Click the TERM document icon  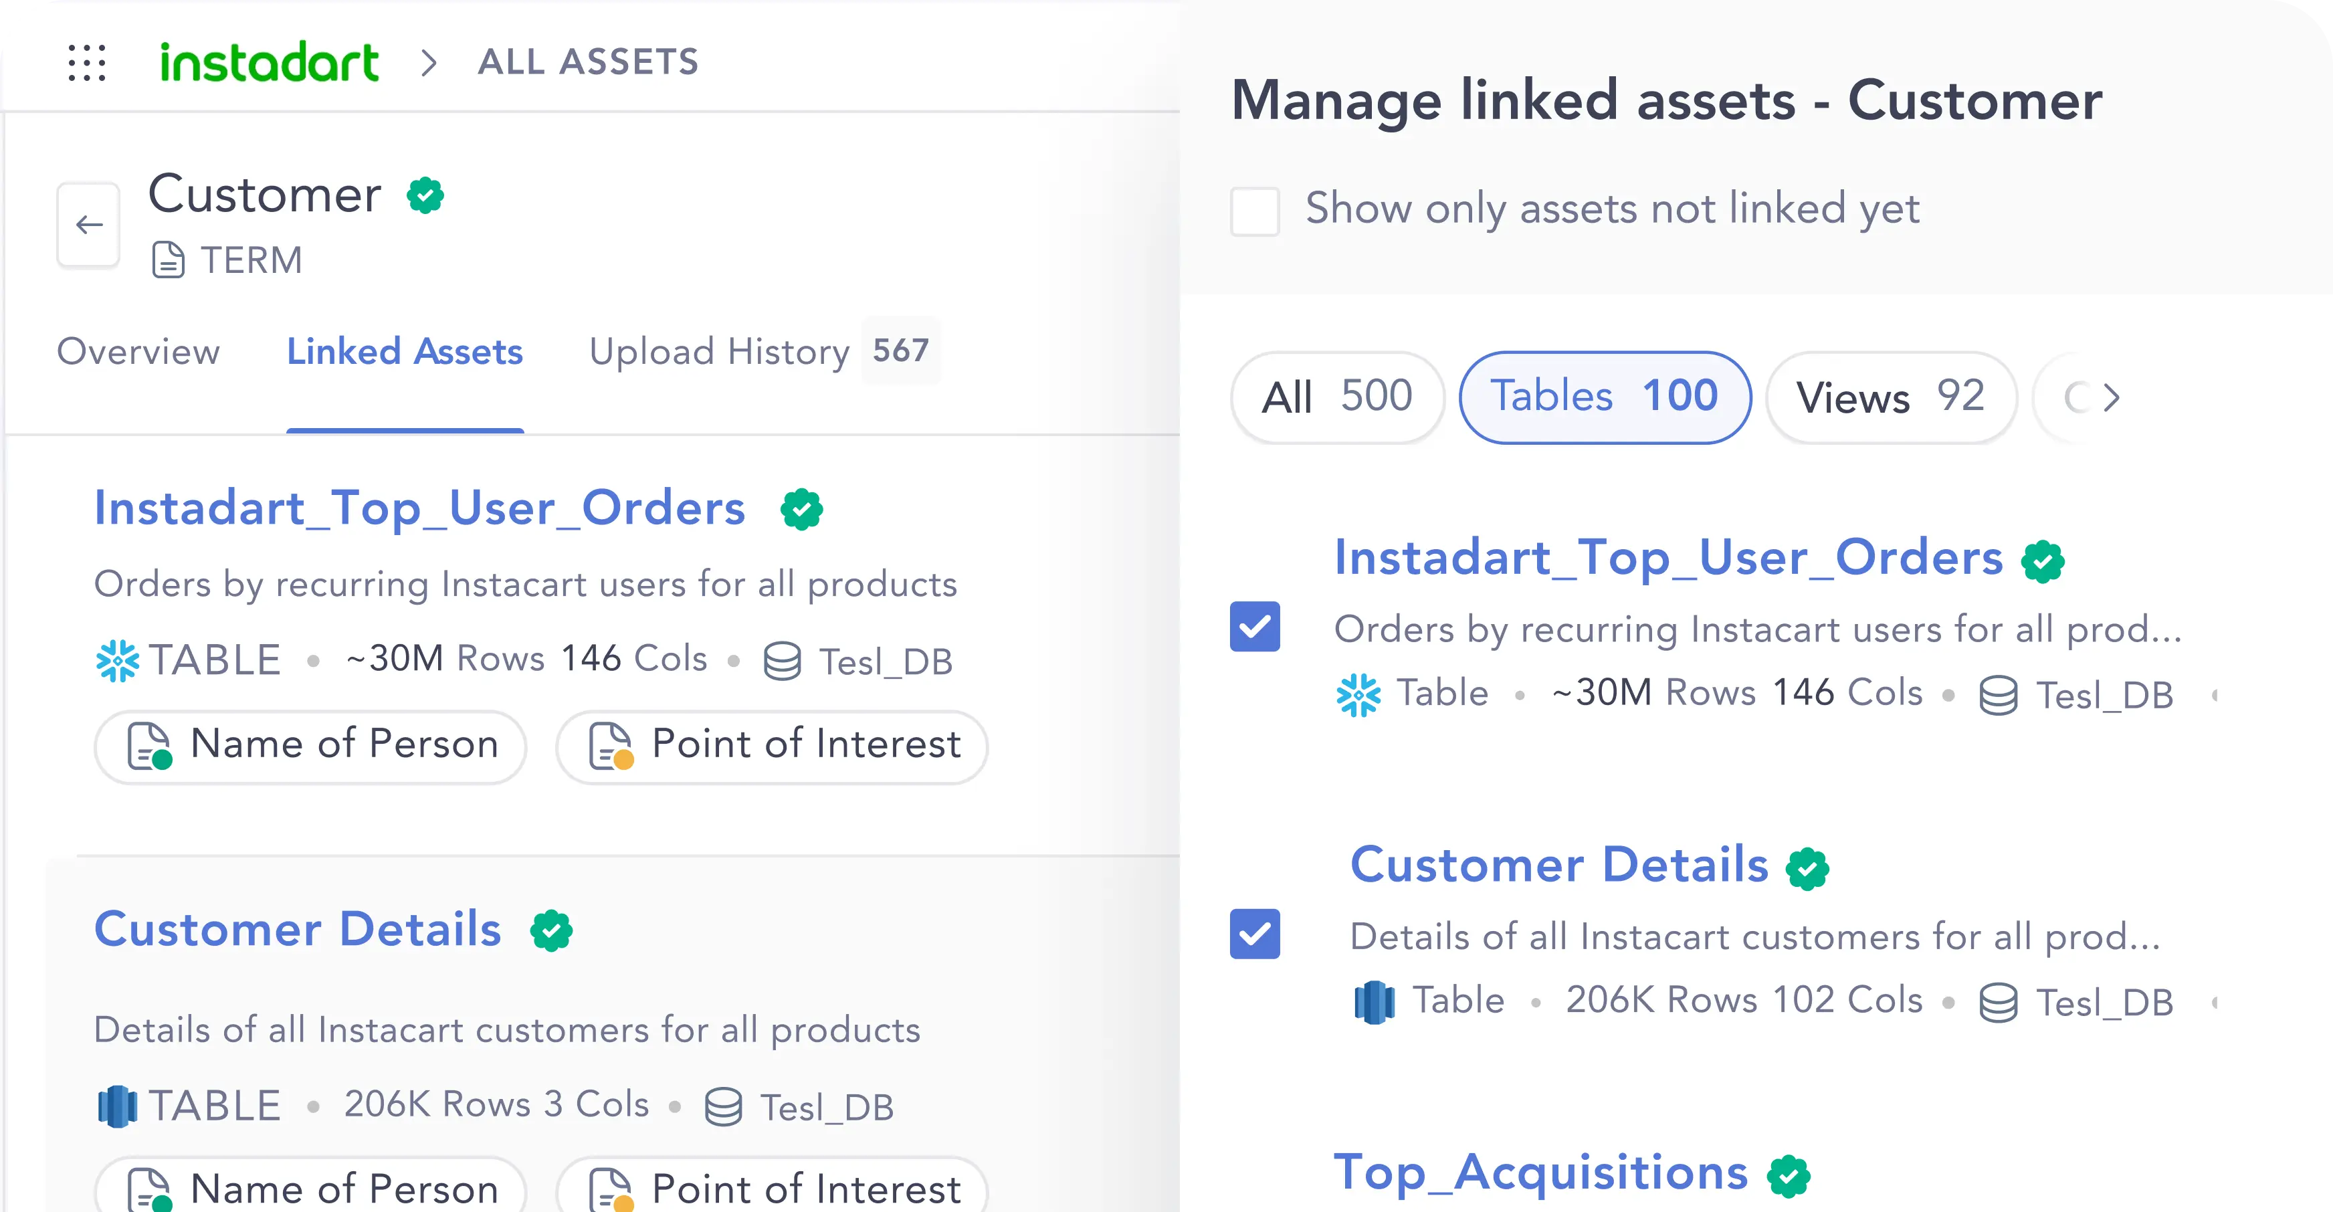tap(169, 260)
